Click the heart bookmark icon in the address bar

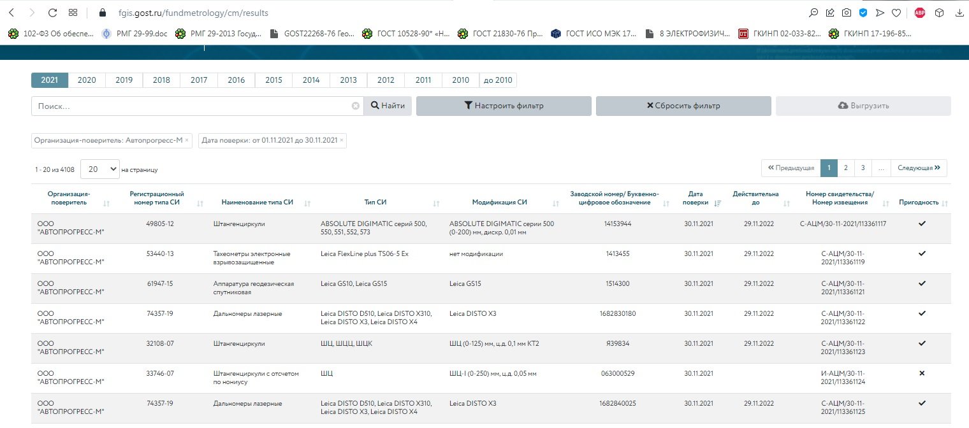(x=896, y=13)
